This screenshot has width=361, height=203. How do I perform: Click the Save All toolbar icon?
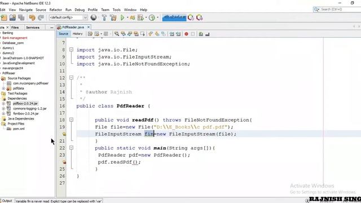21,17
